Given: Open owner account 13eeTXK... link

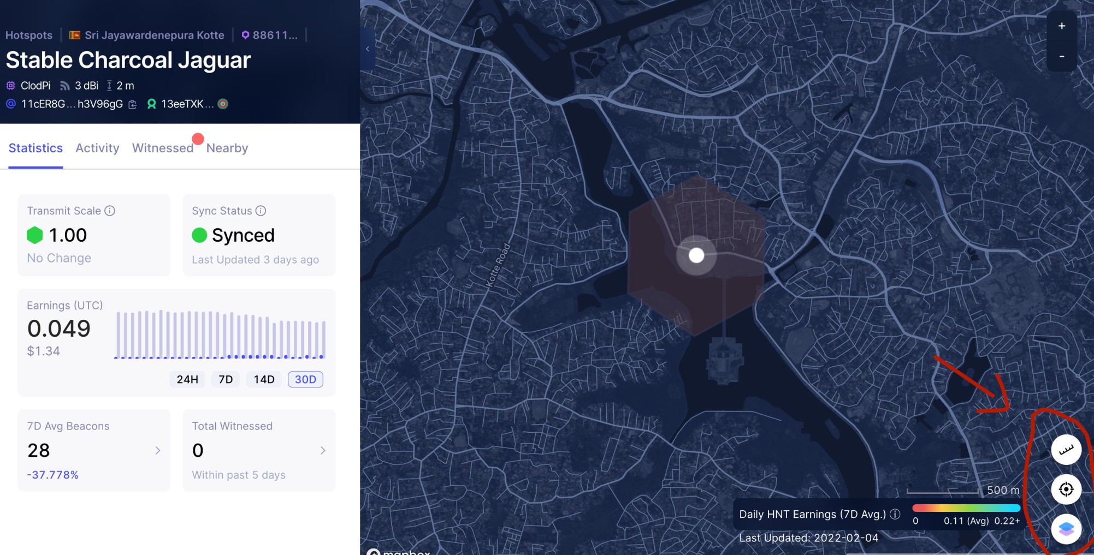Looking at the screenshot, I should pyautogui.click(x=187, y=104).
